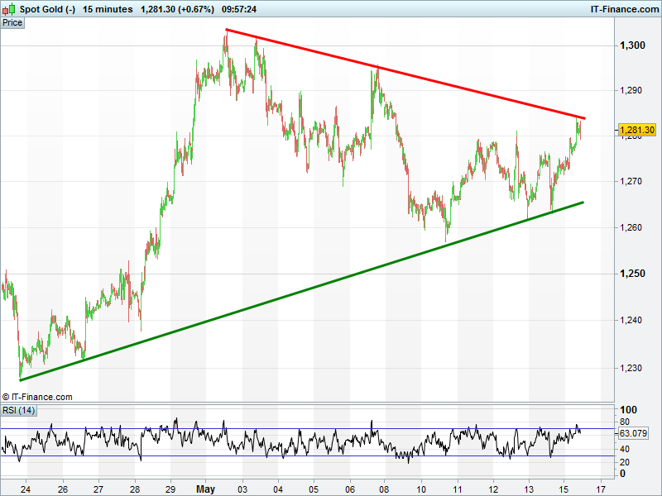The height and width of the screenshot is (496, 662).
Task: Open the IT-Finance.com link in the header
Action: [x=625, y=9]
